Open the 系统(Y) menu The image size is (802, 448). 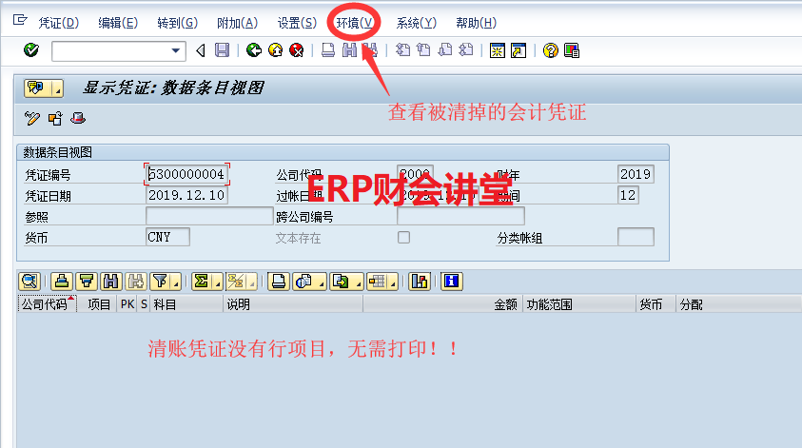click(x=416, y=22)
